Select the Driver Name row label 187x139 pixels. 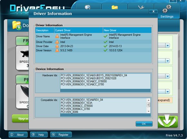pos(43,36)
